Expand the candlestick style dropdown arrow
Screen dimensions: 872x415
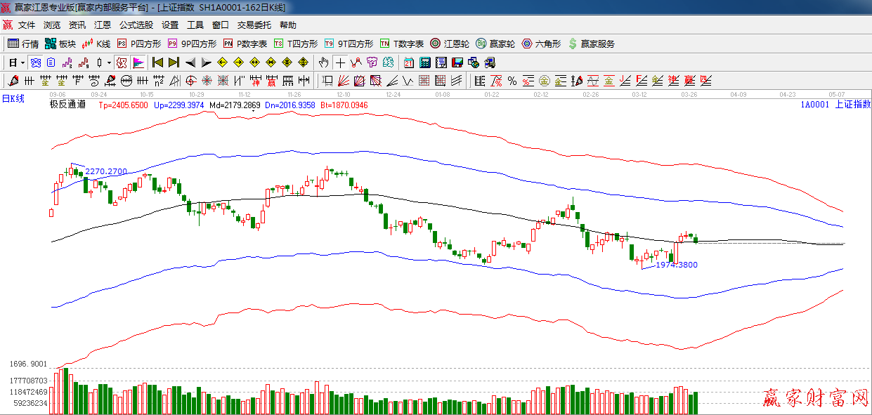pyautogui.click(x=109, y=62)
